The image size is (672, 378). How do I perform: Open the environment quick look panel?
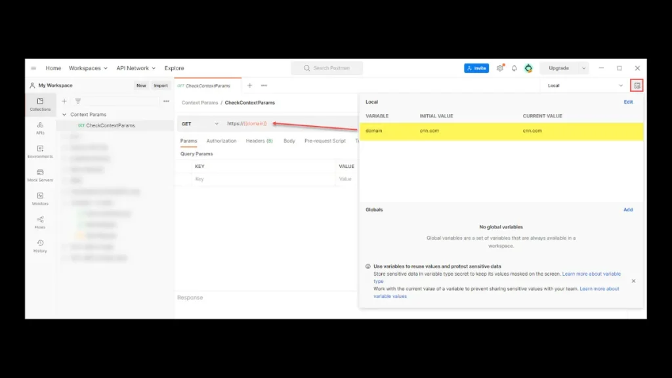tap(637, 85)
